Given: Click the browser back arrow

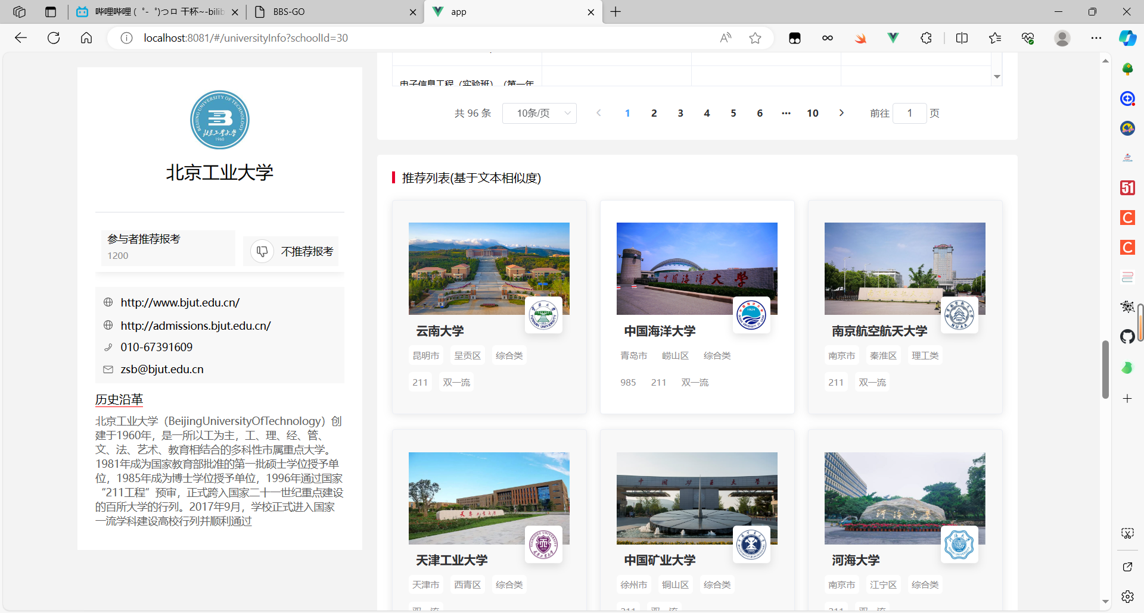Looking at the screenshot, I should 21,38.
